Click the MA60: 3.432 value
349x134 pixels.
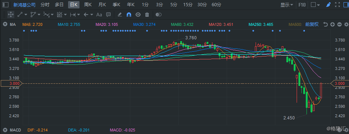[x=182, y=24]
